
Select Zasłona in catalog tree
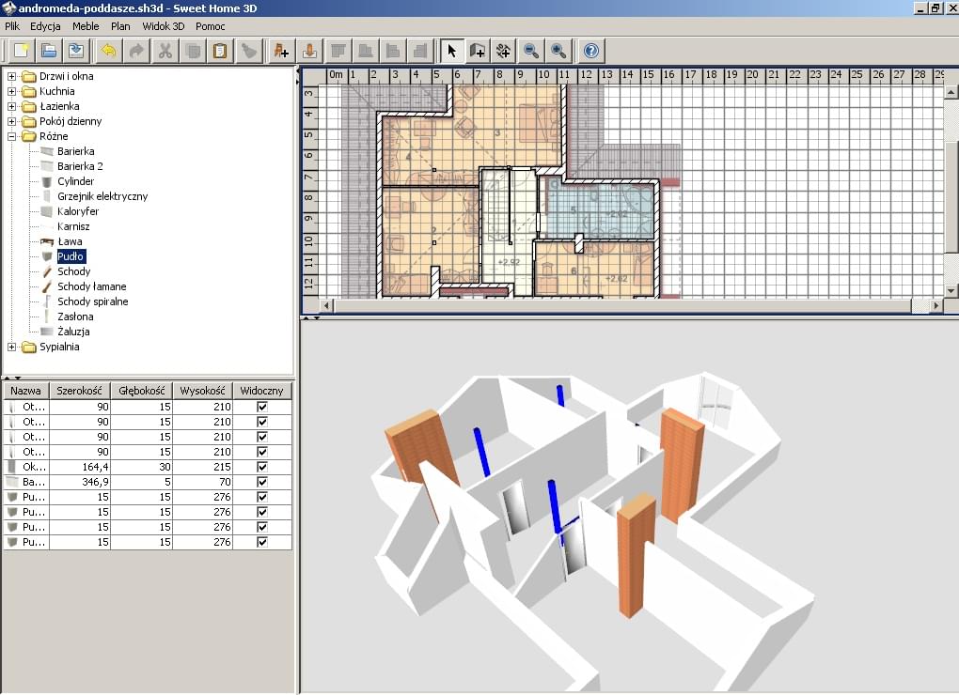[x=75, y=317]
